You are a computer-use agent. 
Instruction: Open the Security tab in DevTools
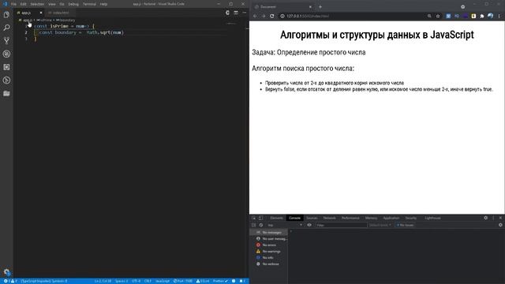[411, 218]
